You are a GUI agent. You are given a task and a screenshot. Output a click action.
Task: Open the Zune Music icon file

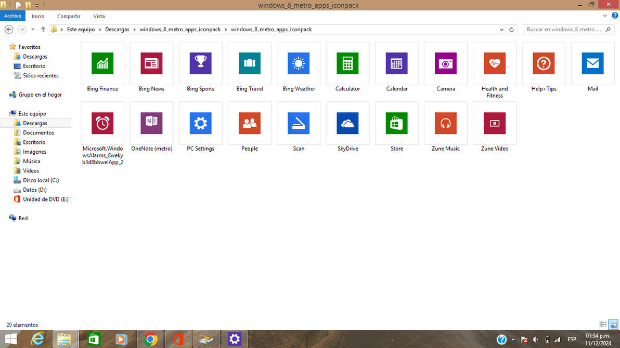(445, 123)
